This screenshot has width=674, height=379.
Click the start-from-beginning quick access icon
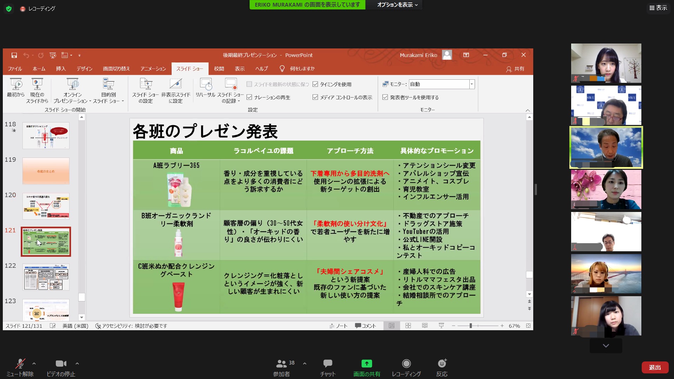[x=53, y=55]
